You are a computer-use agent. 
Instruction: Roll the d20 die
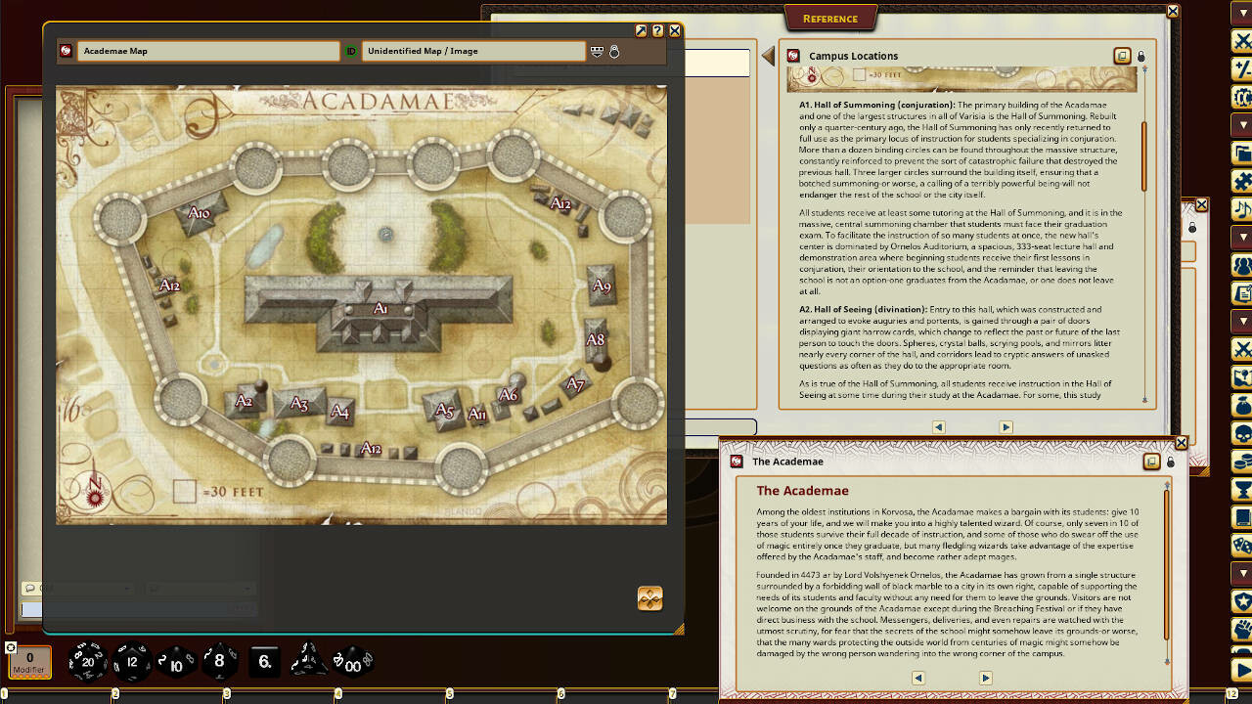[x=86, y=661]
